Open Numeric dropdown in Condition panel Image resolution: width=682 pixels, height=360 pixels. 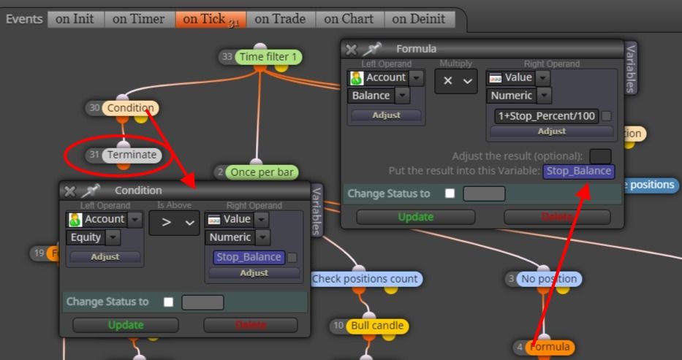coord(262,237)
